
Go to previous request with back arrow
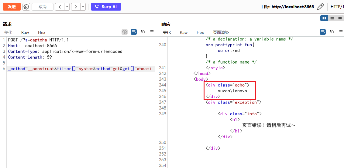point(60,7)
